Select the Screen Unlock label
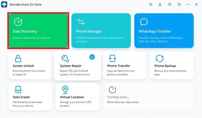Image resolution: width=202 pixels, height=118 pixels. click(23, 66)
